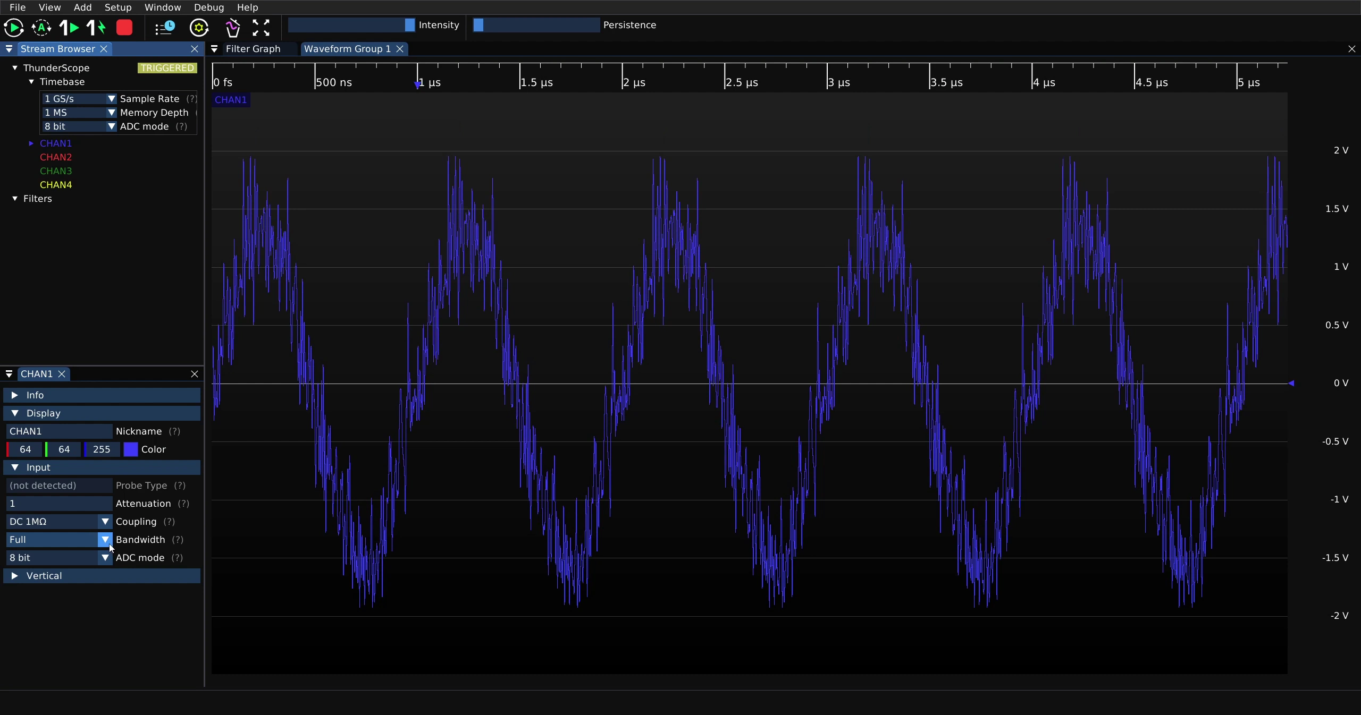
Task: Open the CHAN1 color swatch picker
Action: point(131,449)
